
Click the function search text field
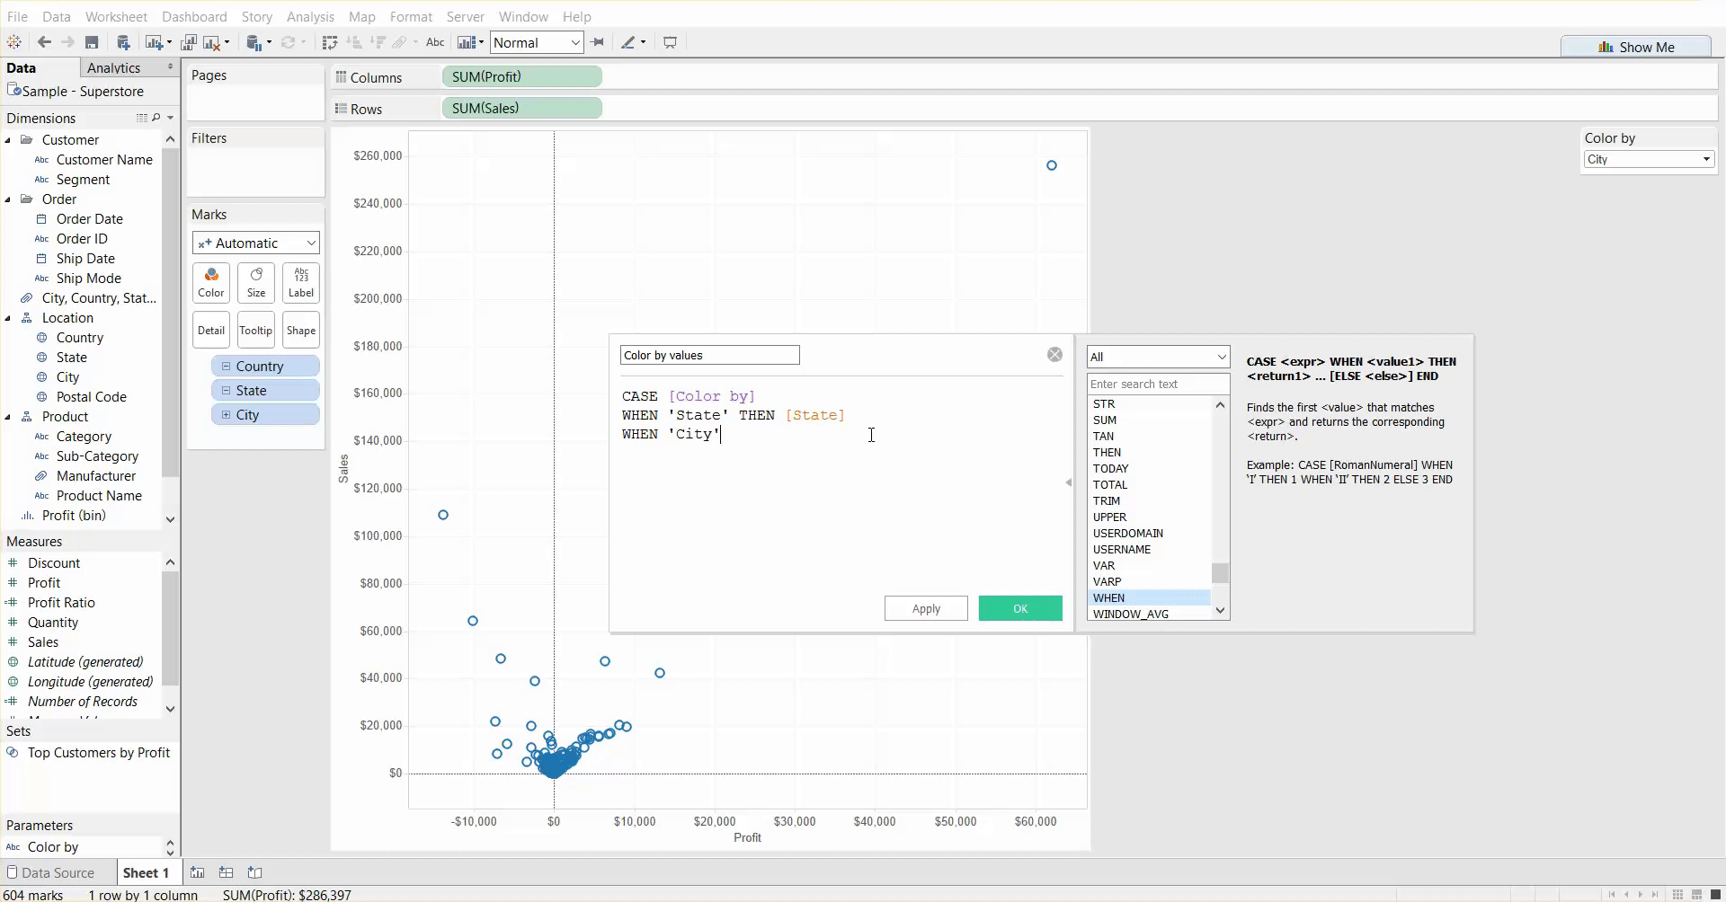[1157, 384]
